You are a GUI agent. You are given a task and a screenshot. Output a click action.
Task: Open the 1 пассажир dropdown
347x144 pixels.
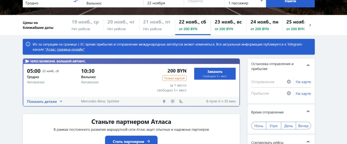pyautogui.click(x=245, y=3)
